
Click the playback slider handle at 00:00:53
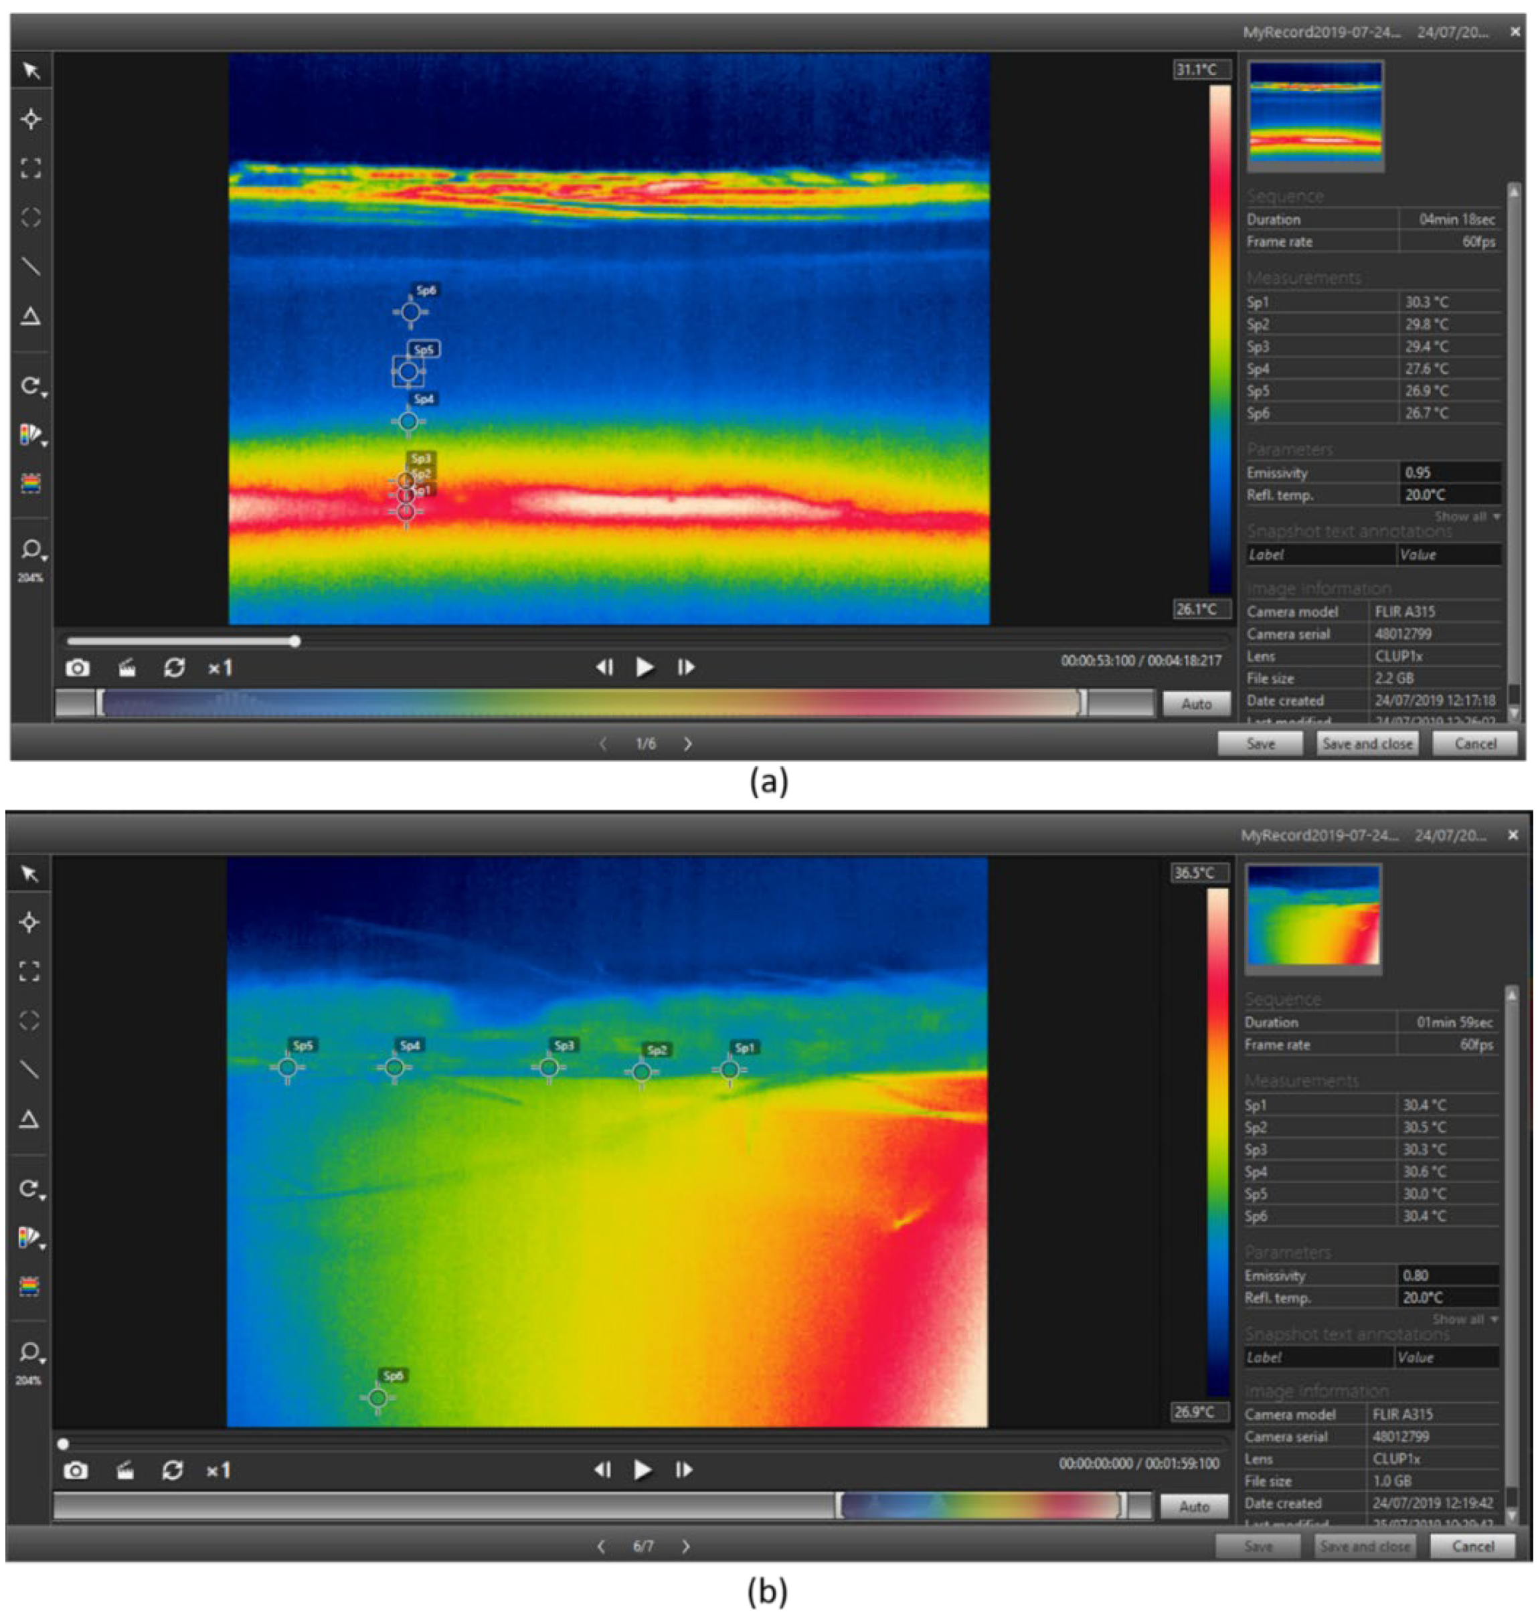coord(295,641)
